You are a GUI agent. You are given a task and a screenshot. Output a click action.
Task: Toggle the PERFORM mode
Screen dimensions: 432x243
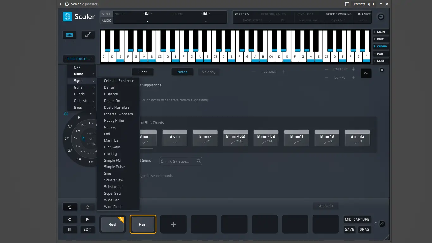[242, 14]
